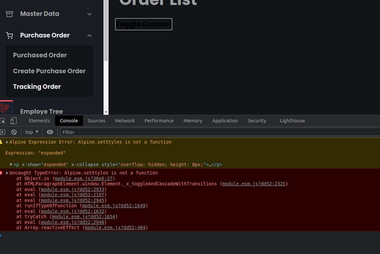
Task: Toggle the device toolbar icon
Action: 14,121
